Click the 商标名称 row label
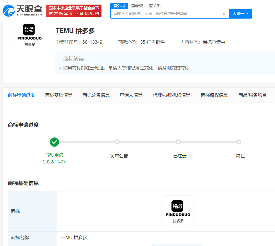 (x=20, y=238)
